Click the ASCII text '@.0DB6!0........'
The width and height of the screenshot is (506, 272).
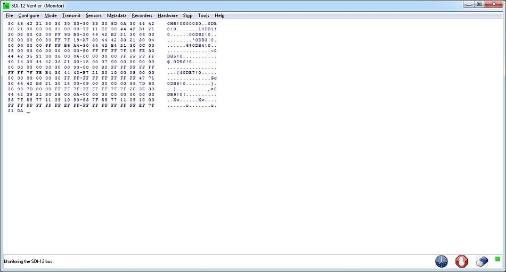pos(192,62)
